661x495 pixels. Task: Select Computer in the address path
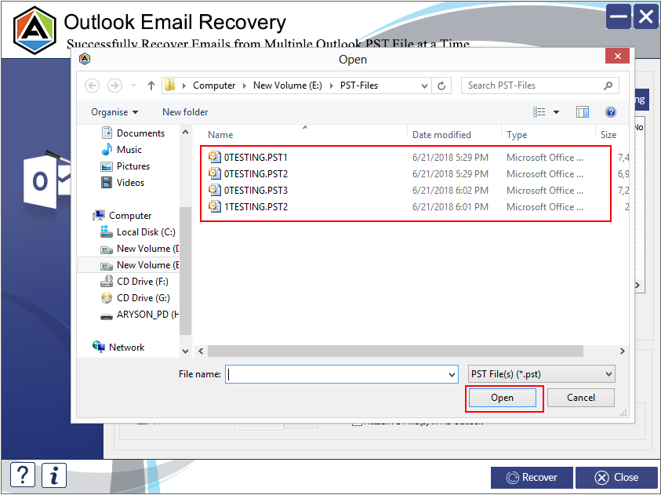click(x=214, y=86)
